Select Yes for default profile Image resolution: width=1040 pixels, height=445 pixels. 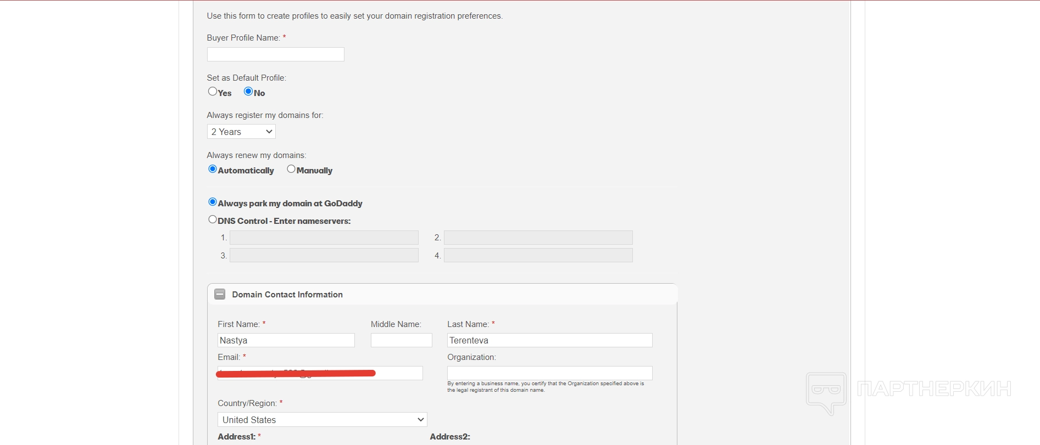click(213, 92)
